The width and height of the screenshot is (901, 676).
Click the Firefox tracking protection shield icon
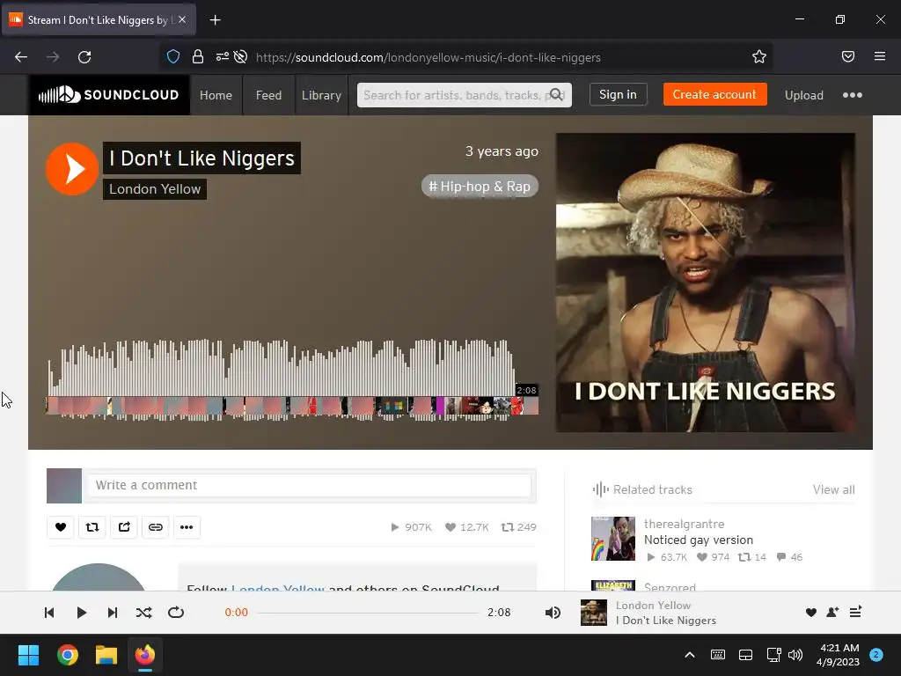coord(173,57)
